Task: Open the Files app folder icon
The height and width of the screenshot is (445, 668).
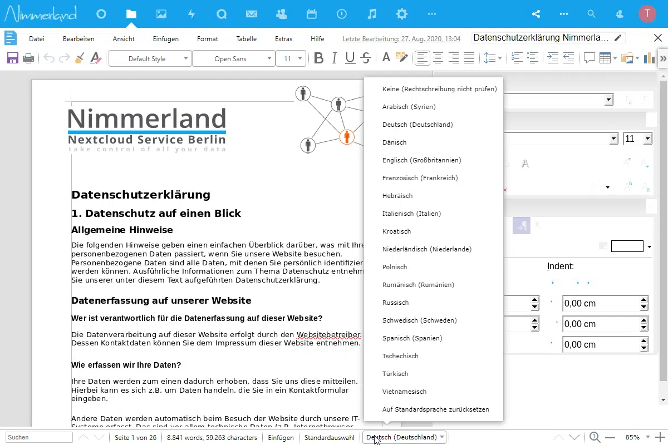Action: tap(131, 14)
